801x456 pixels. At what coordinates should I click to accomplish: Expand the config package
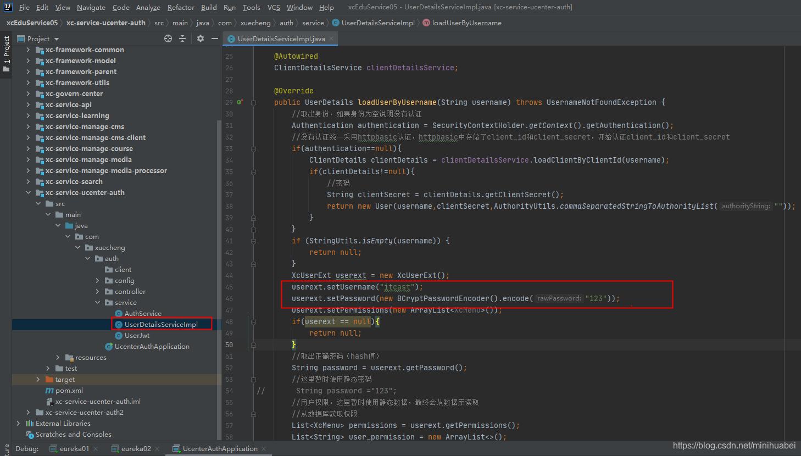pyautogui.click(x=97, y=280)
